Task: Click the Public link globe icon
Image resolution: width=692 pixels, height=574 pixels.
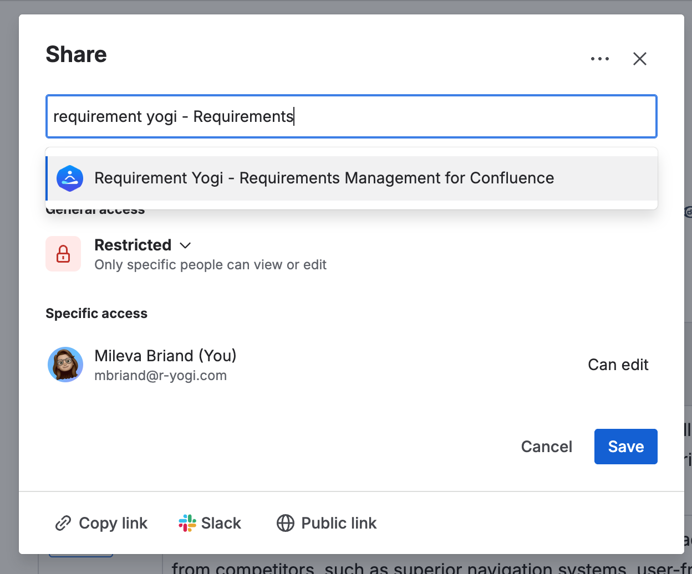Action: click(x=285, y=522)
